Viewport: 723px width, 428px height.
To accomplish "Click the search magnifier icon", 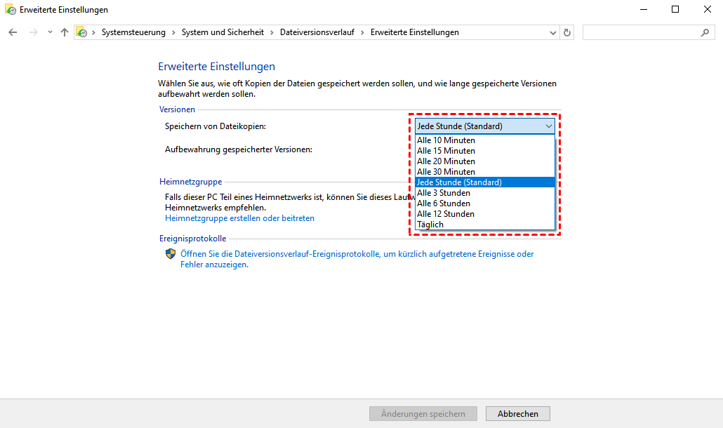I will tap(705, 32).
